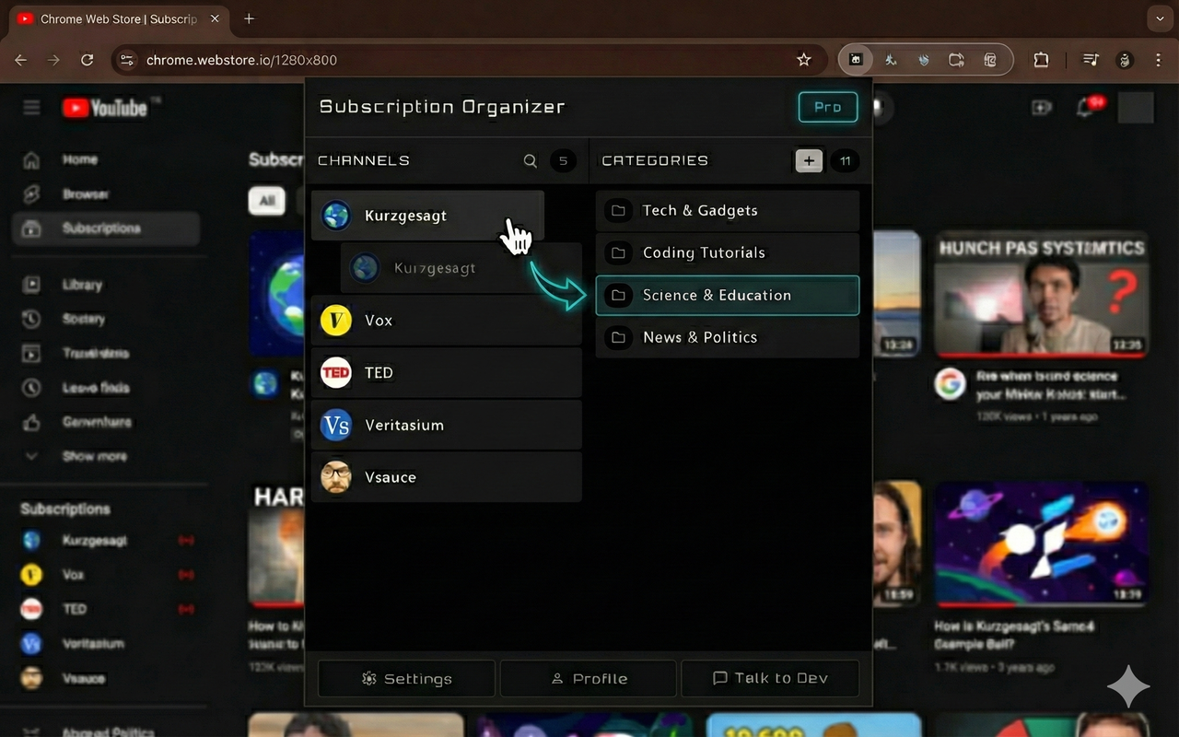
Task: Click the red TED avatar in the Channels list
Action: point(336,372)
